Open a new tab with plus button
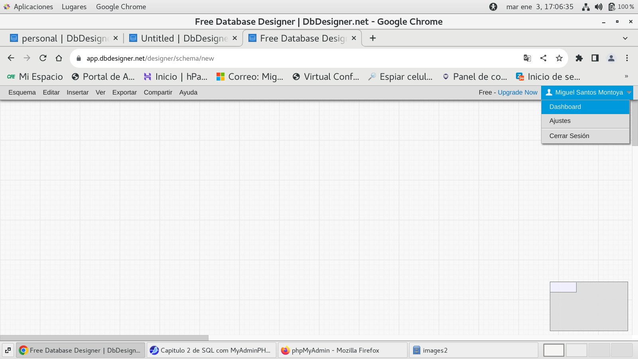The width and height of the screenshot is (638, 359). [372, 38]
